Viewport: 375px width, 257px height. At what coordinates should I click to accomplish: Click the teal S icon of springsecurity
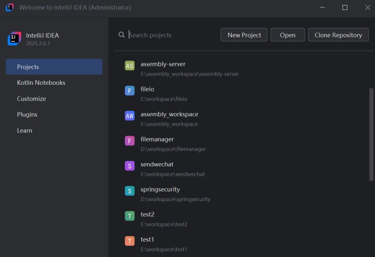130,191
